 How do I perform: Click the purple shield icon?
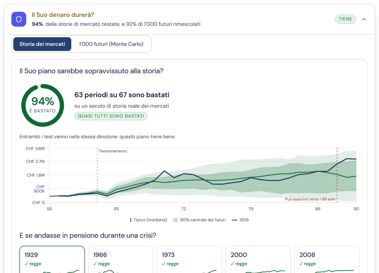19,19
